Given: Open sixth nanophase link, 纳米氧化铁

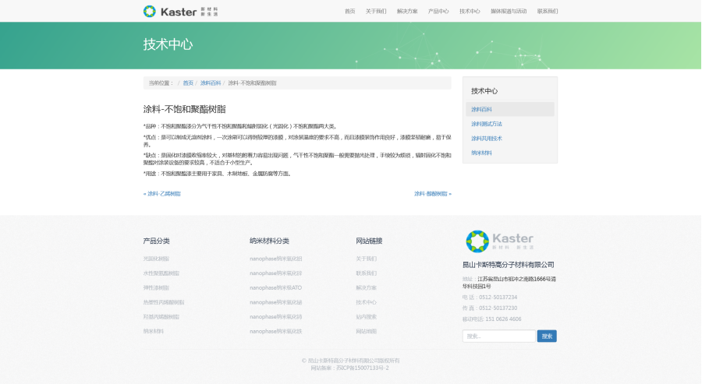Looking at the screenshot, I should (276, 331).
